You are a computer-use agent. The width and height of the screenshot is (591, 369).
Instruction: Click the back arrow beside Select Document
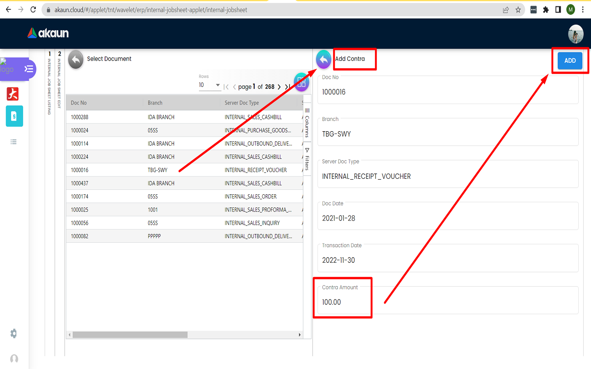(x=76, y=59)
